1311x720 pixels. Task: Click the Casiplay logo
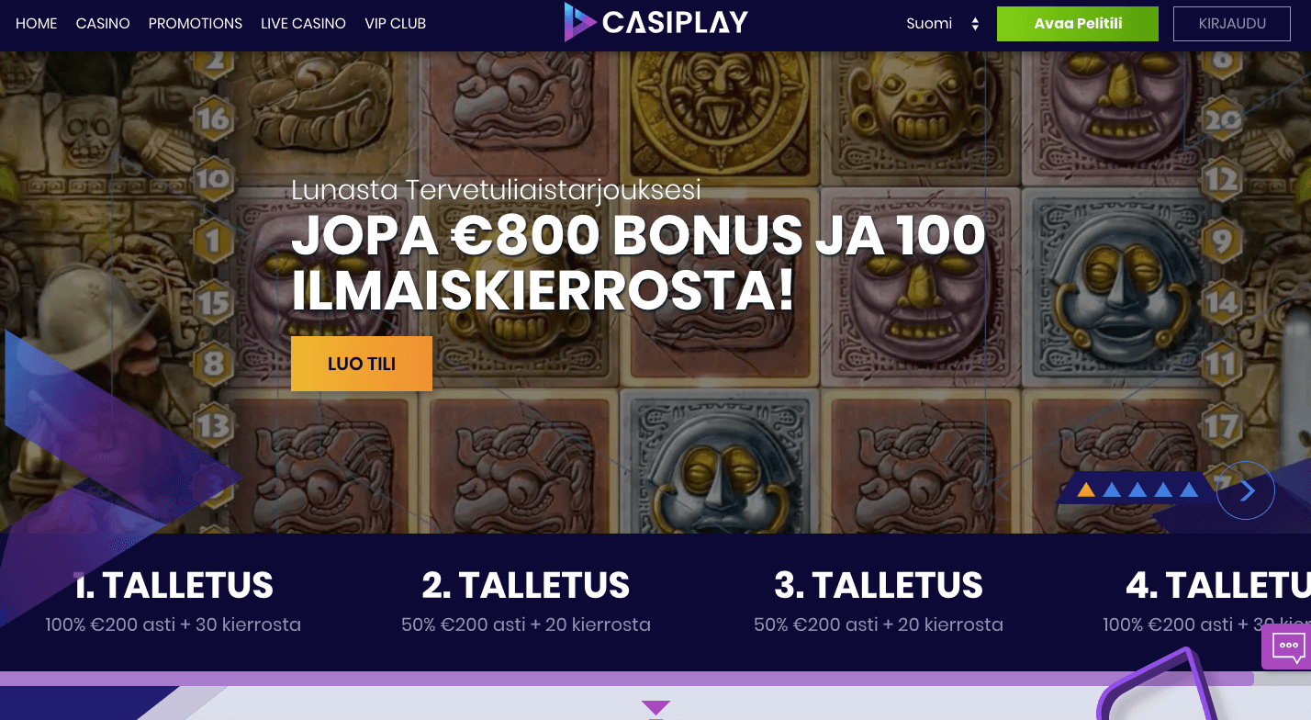(655, 23)
